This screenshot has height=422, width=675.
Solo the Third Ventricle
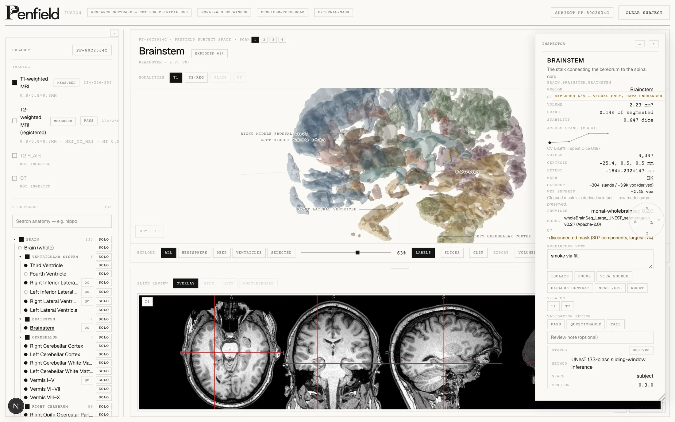click(x=103, y=265)
